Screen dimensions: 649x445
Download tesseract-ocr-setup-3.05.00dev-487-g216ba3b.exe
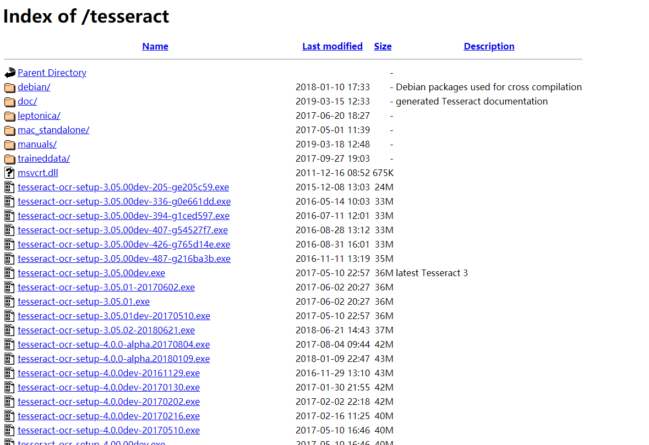point(124,259)
